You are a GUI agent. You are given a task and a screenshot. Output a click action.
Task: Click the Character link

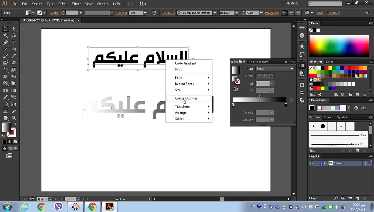point(168,13)
